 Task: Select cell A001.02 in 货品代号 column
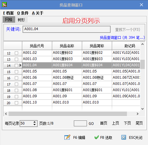(x=37, y=53)
